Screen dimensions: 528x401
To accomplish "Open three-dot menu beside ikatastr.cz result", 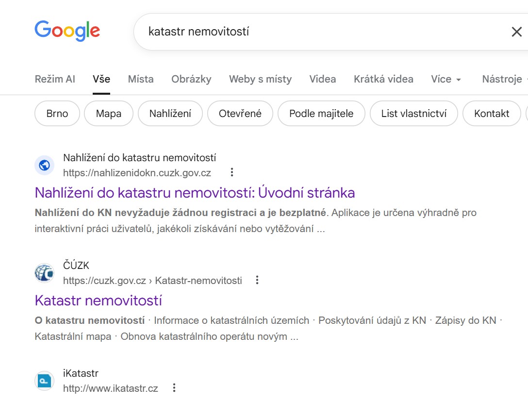I will point(174,388).
